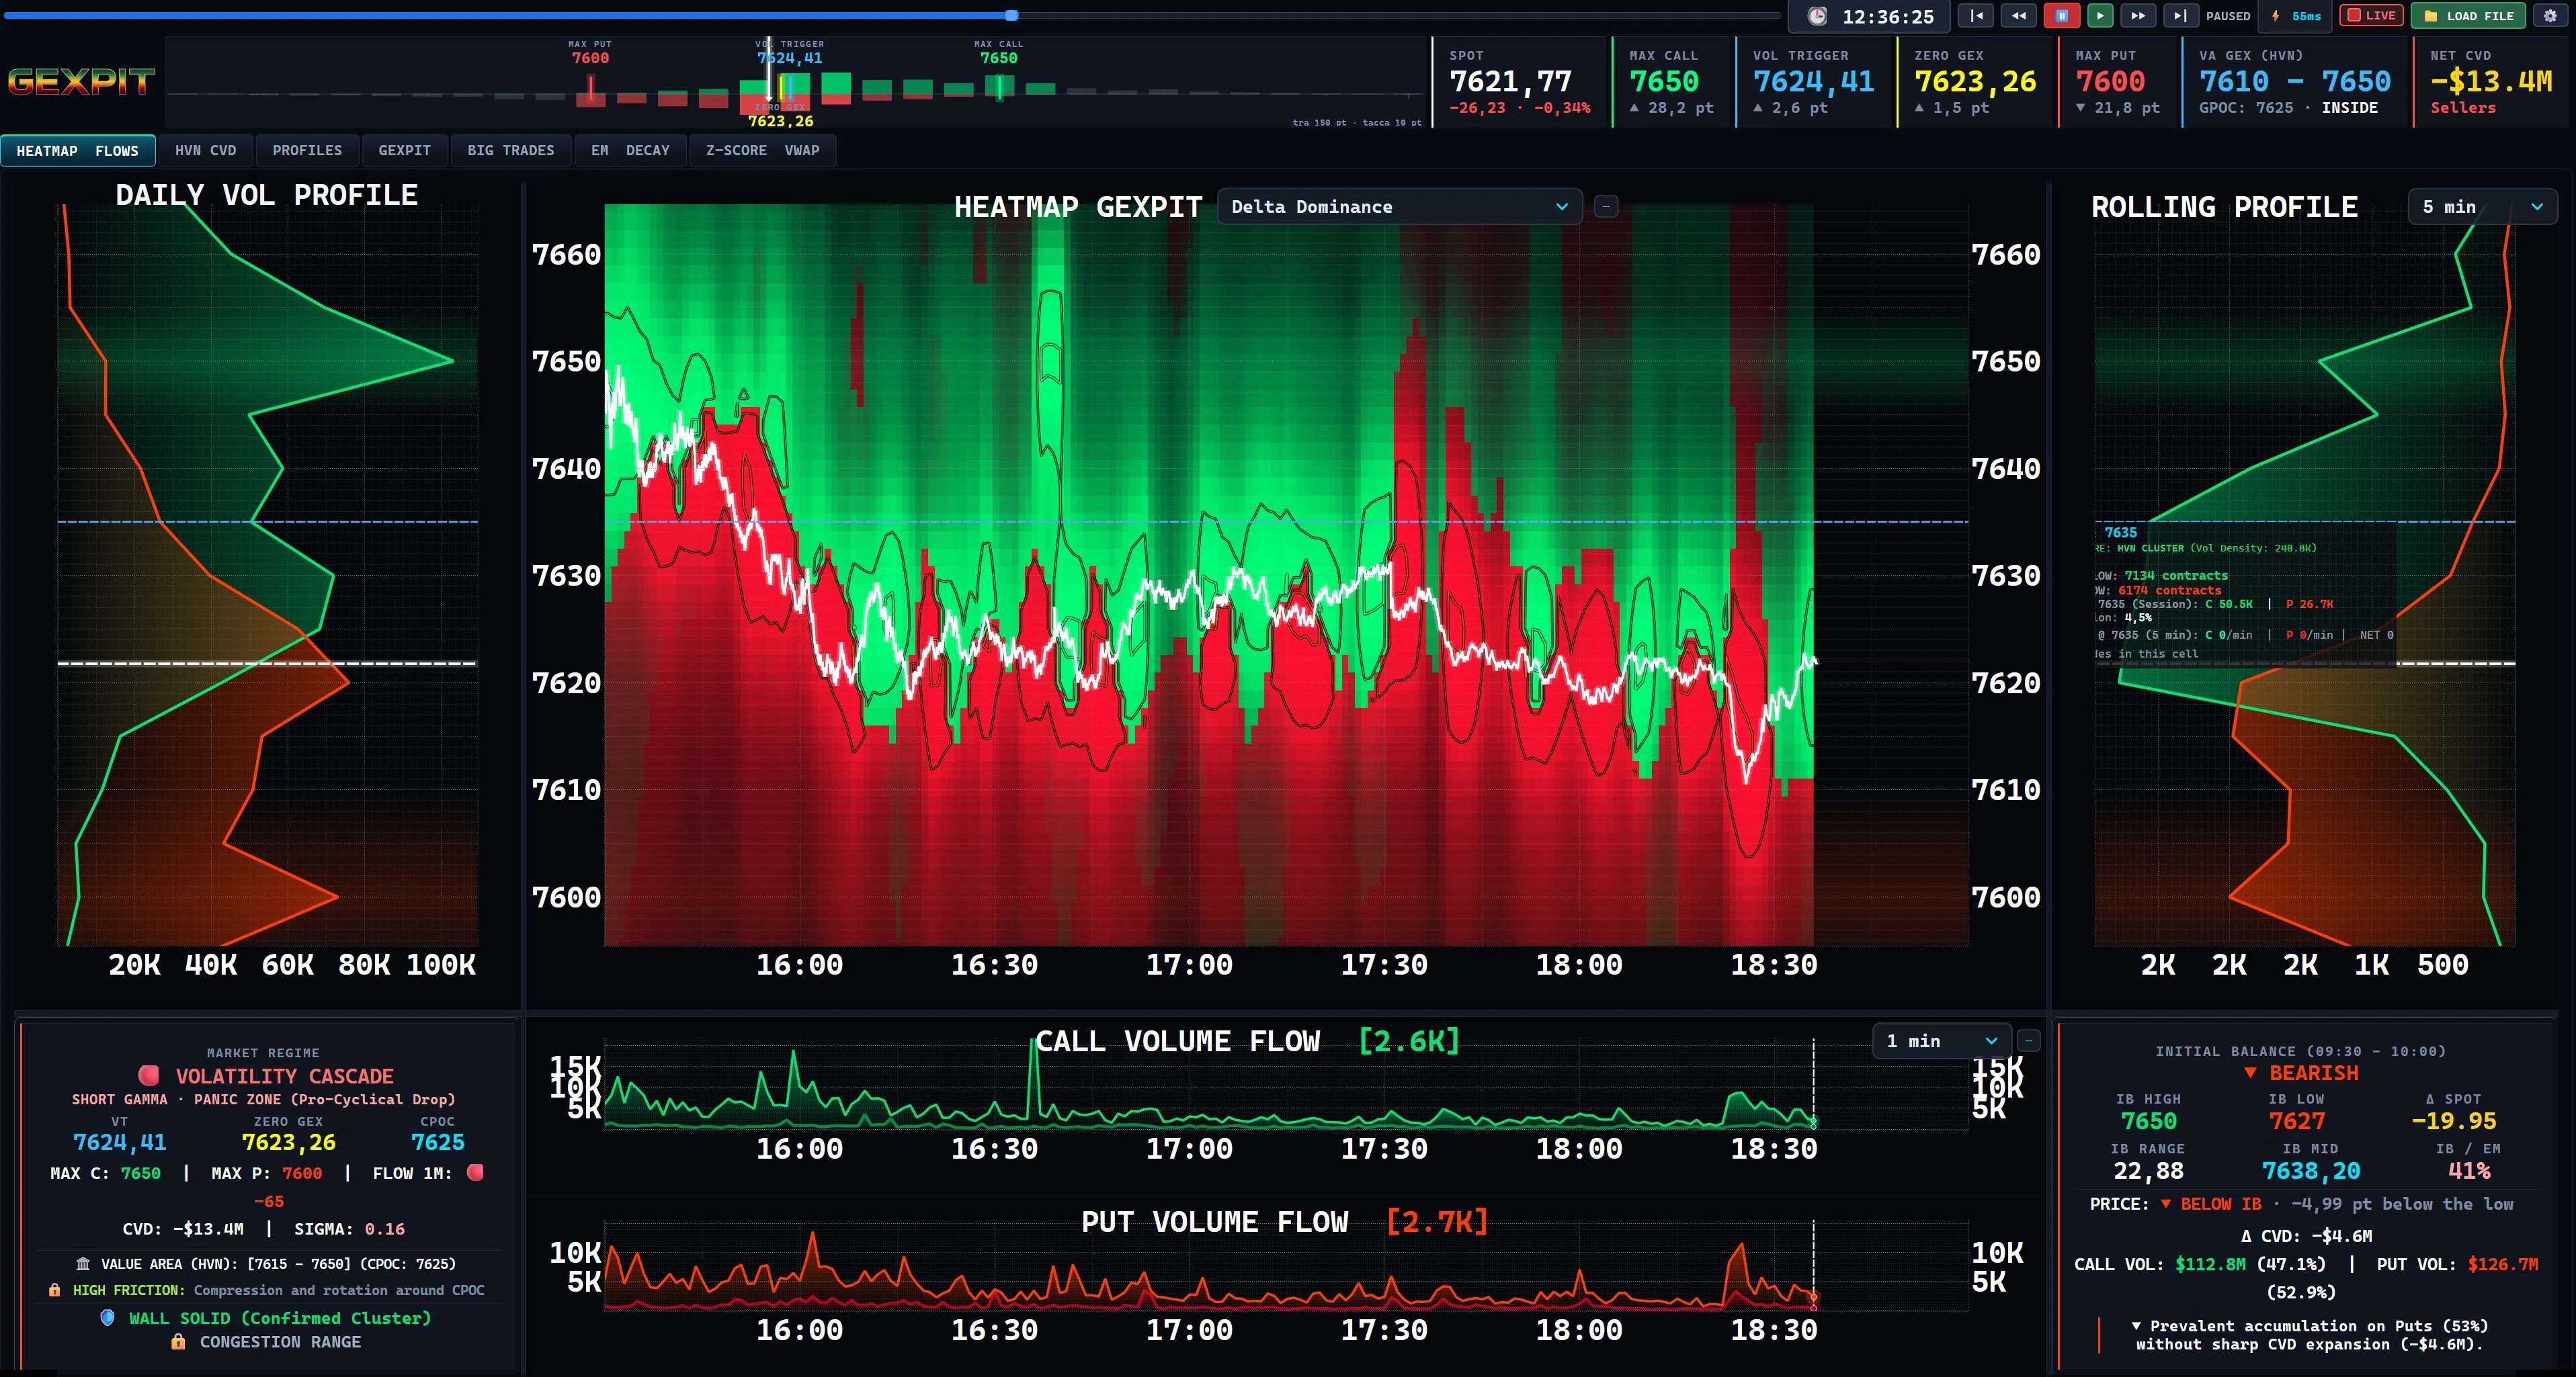Click the VOL TRIGGER value 7624,41 card

click(1814, 82)
